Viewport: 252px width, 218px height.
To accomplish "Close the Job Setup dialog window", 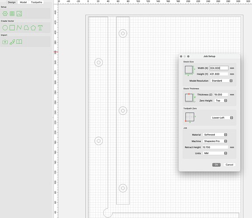I will click(181, 56).
